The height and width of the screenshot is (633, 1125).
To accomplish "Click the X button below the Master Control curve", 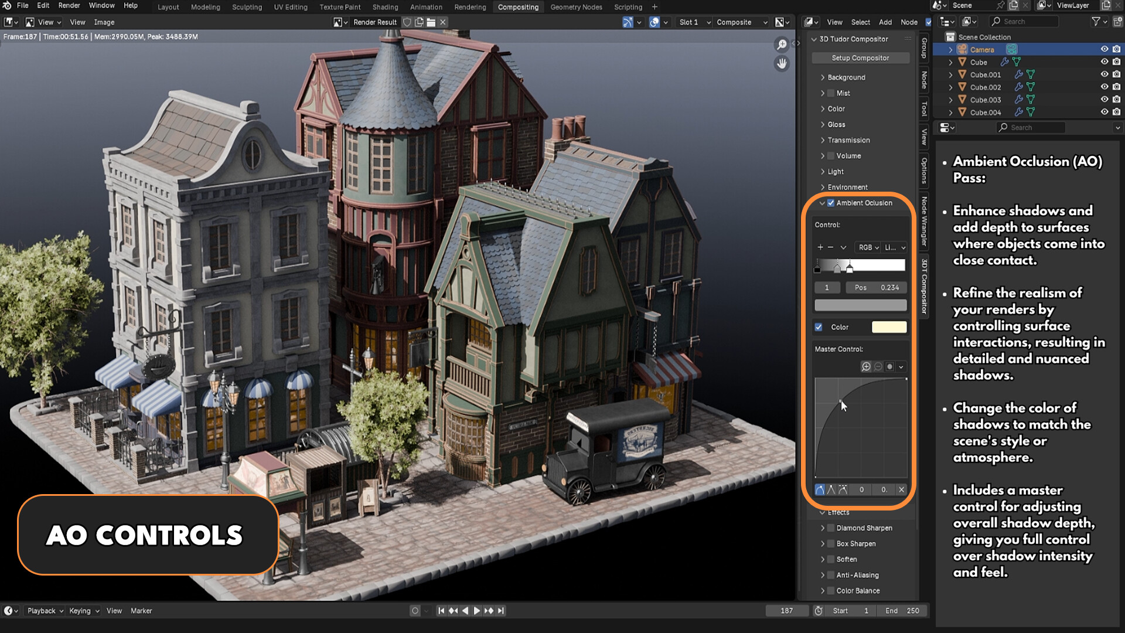I will pos(901,490).
